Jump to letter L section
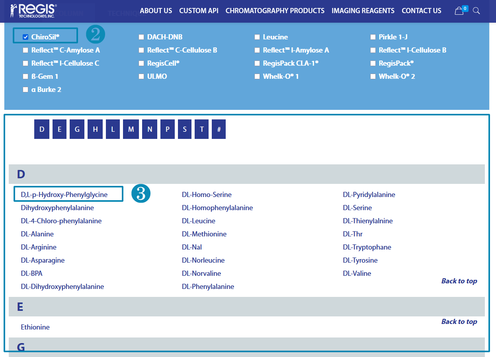496x357 pixels. click(x=113, y=129)
